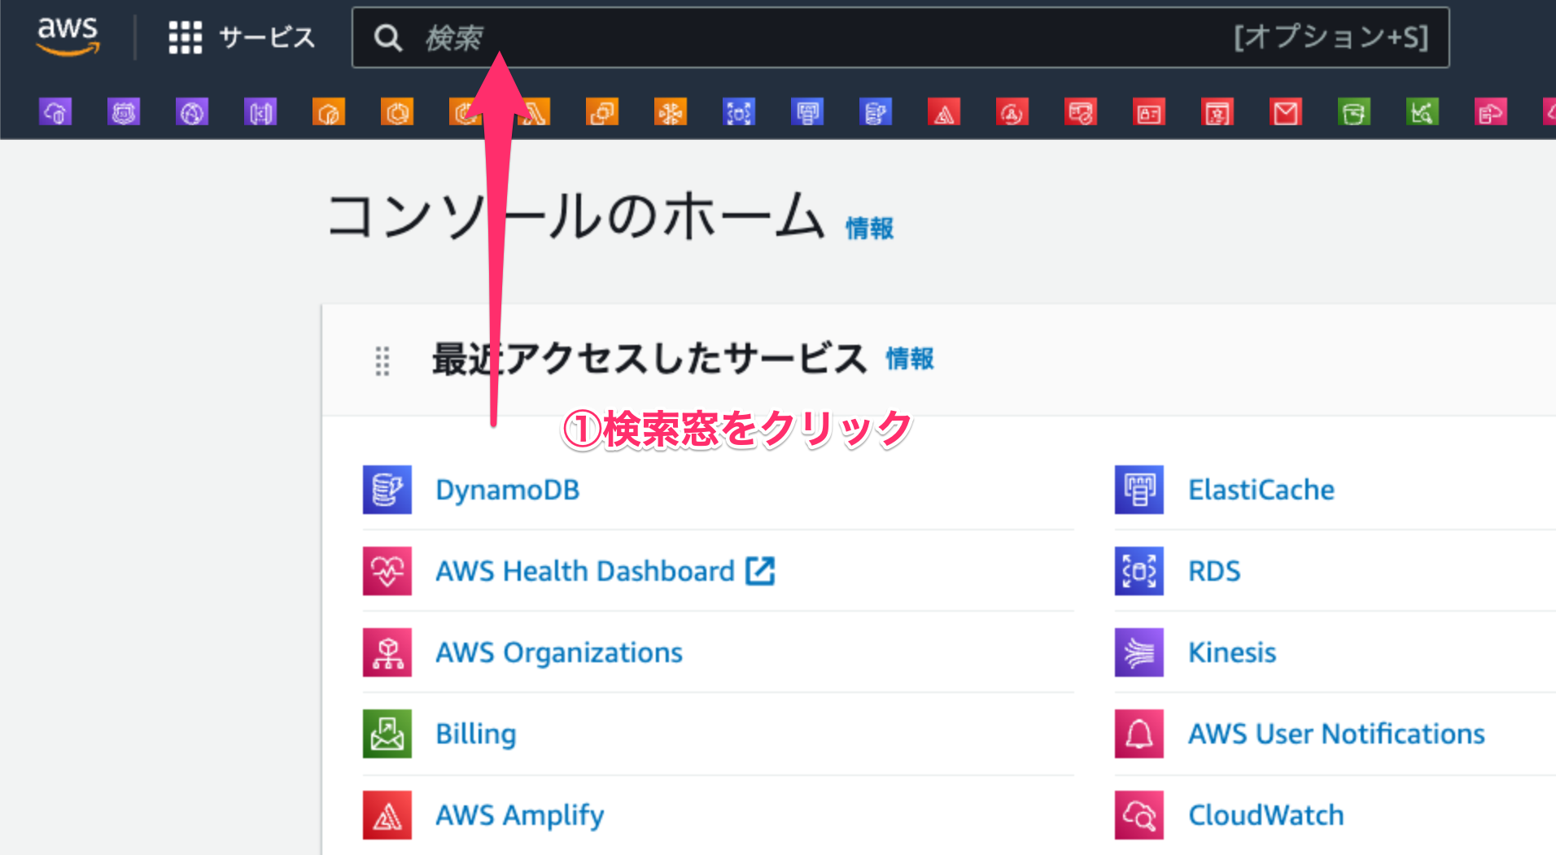Grab the recent services widget drag handle
The width and height of the screenshot is (1556, 855).
pyautogui.click(x=382, y=360)
